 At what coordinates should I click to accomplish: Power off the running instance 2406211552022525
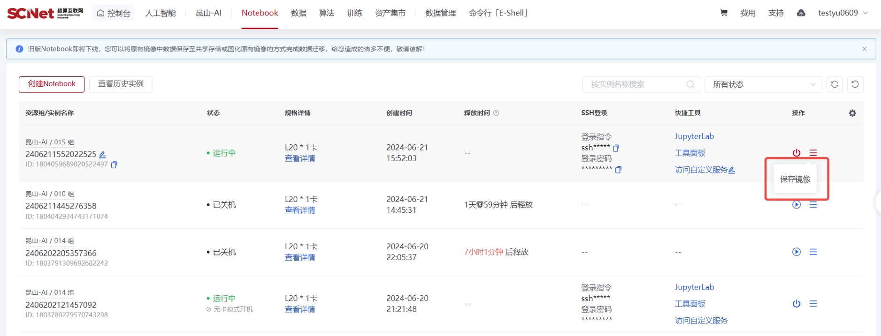click(x=796, y=153)
